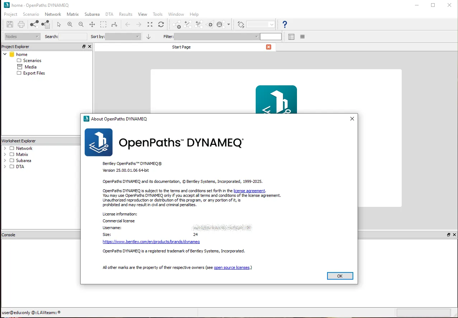The height and width of the screenshot is (318, 458).
Task: Click the panel layout icon after Filter
Action: tap(291, 37)
